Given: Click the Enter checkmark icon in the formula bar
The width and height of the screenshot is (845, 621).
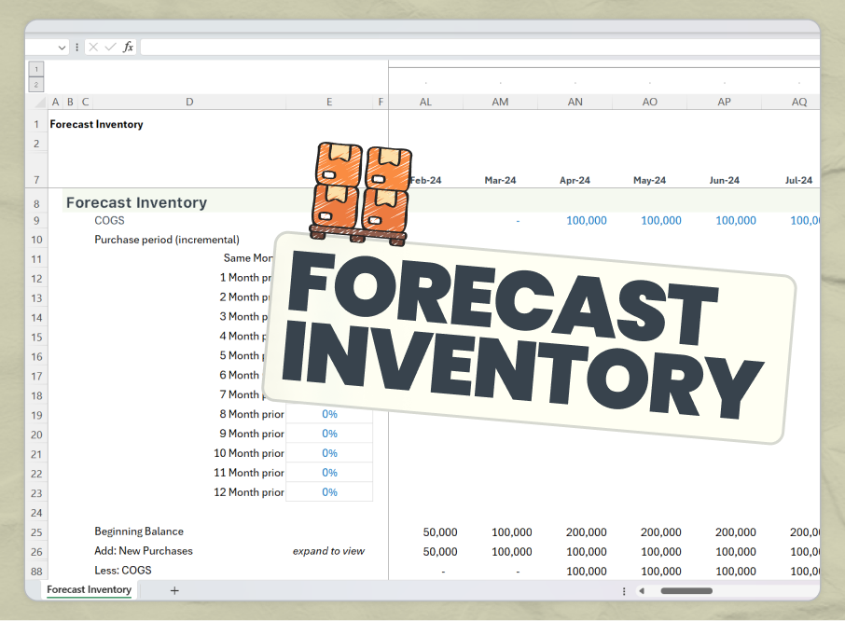Looking at the screenshot, I should [x=110, y=47].
